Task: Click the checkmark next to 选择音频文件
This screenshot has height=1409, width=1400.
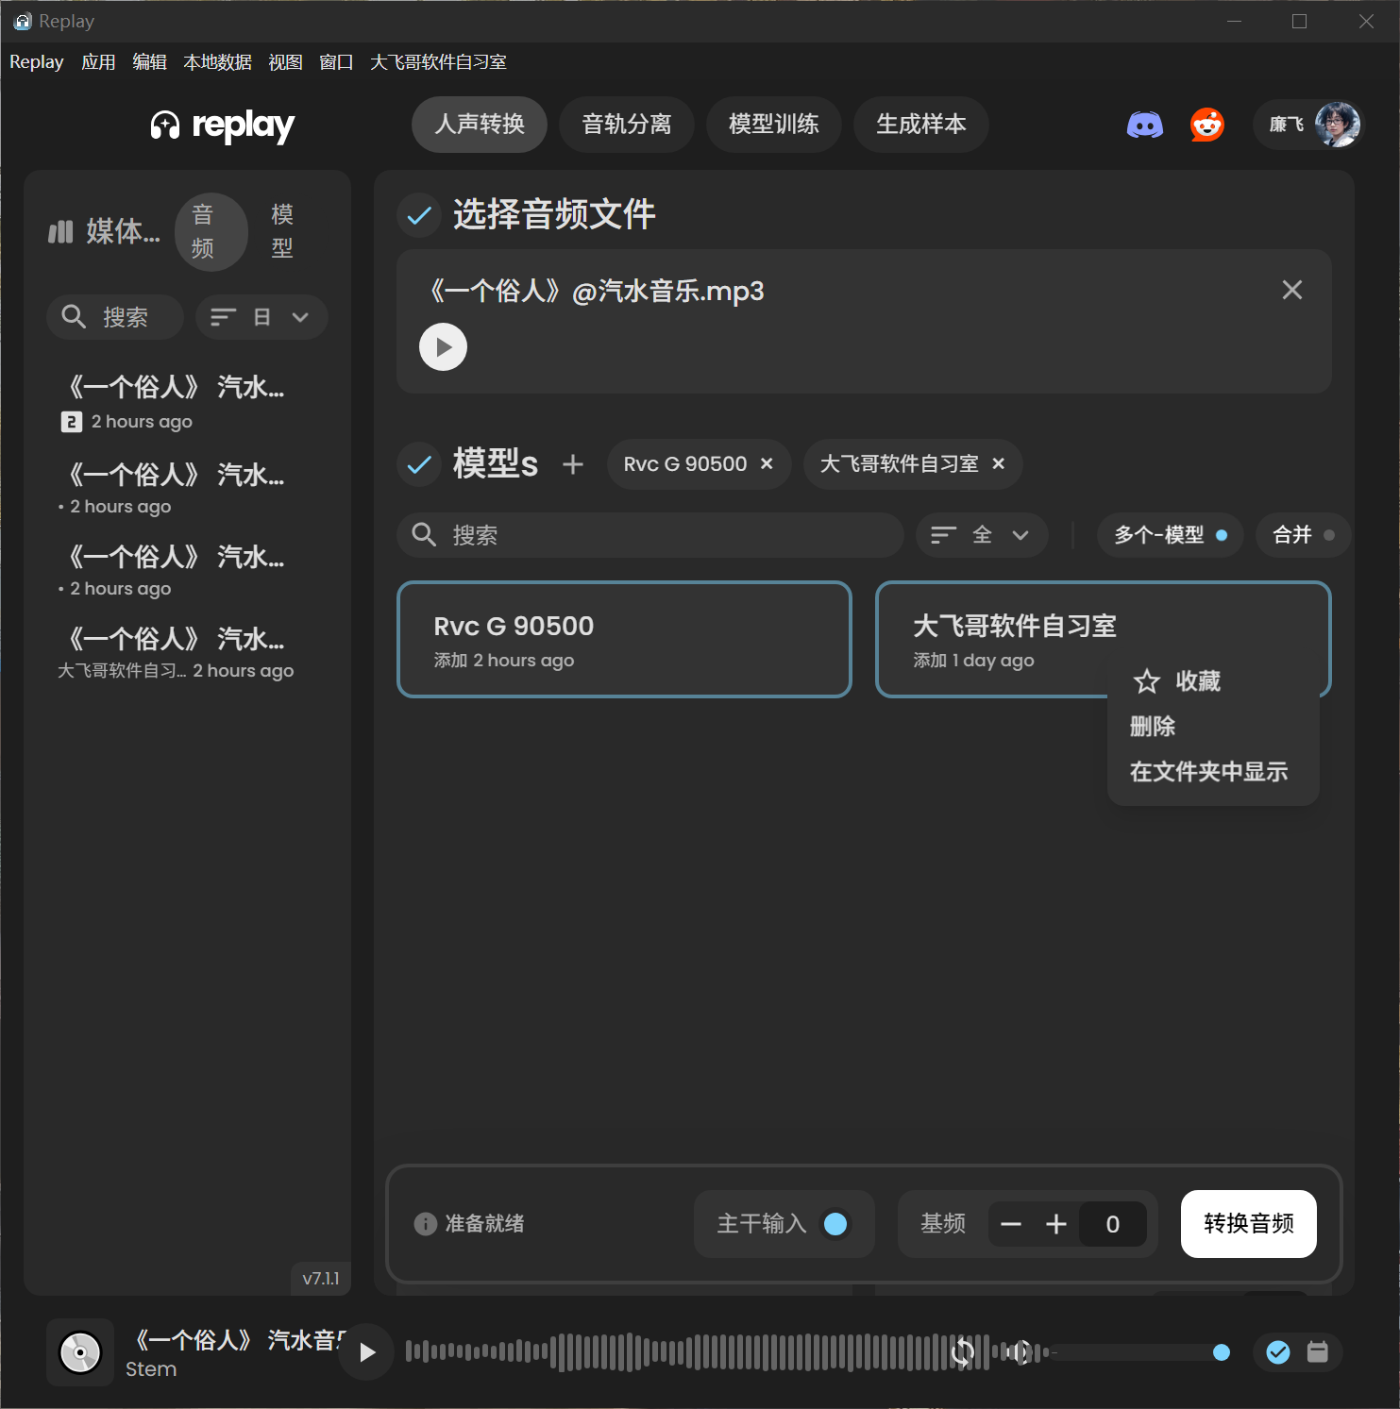Action: 419,215
